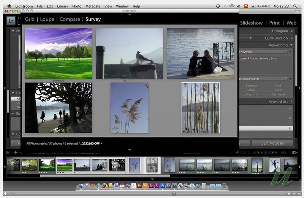Screen dimensions: 304x198
Task: Click the Wi-Fi status icon
Action: click(x=232, y=6)
